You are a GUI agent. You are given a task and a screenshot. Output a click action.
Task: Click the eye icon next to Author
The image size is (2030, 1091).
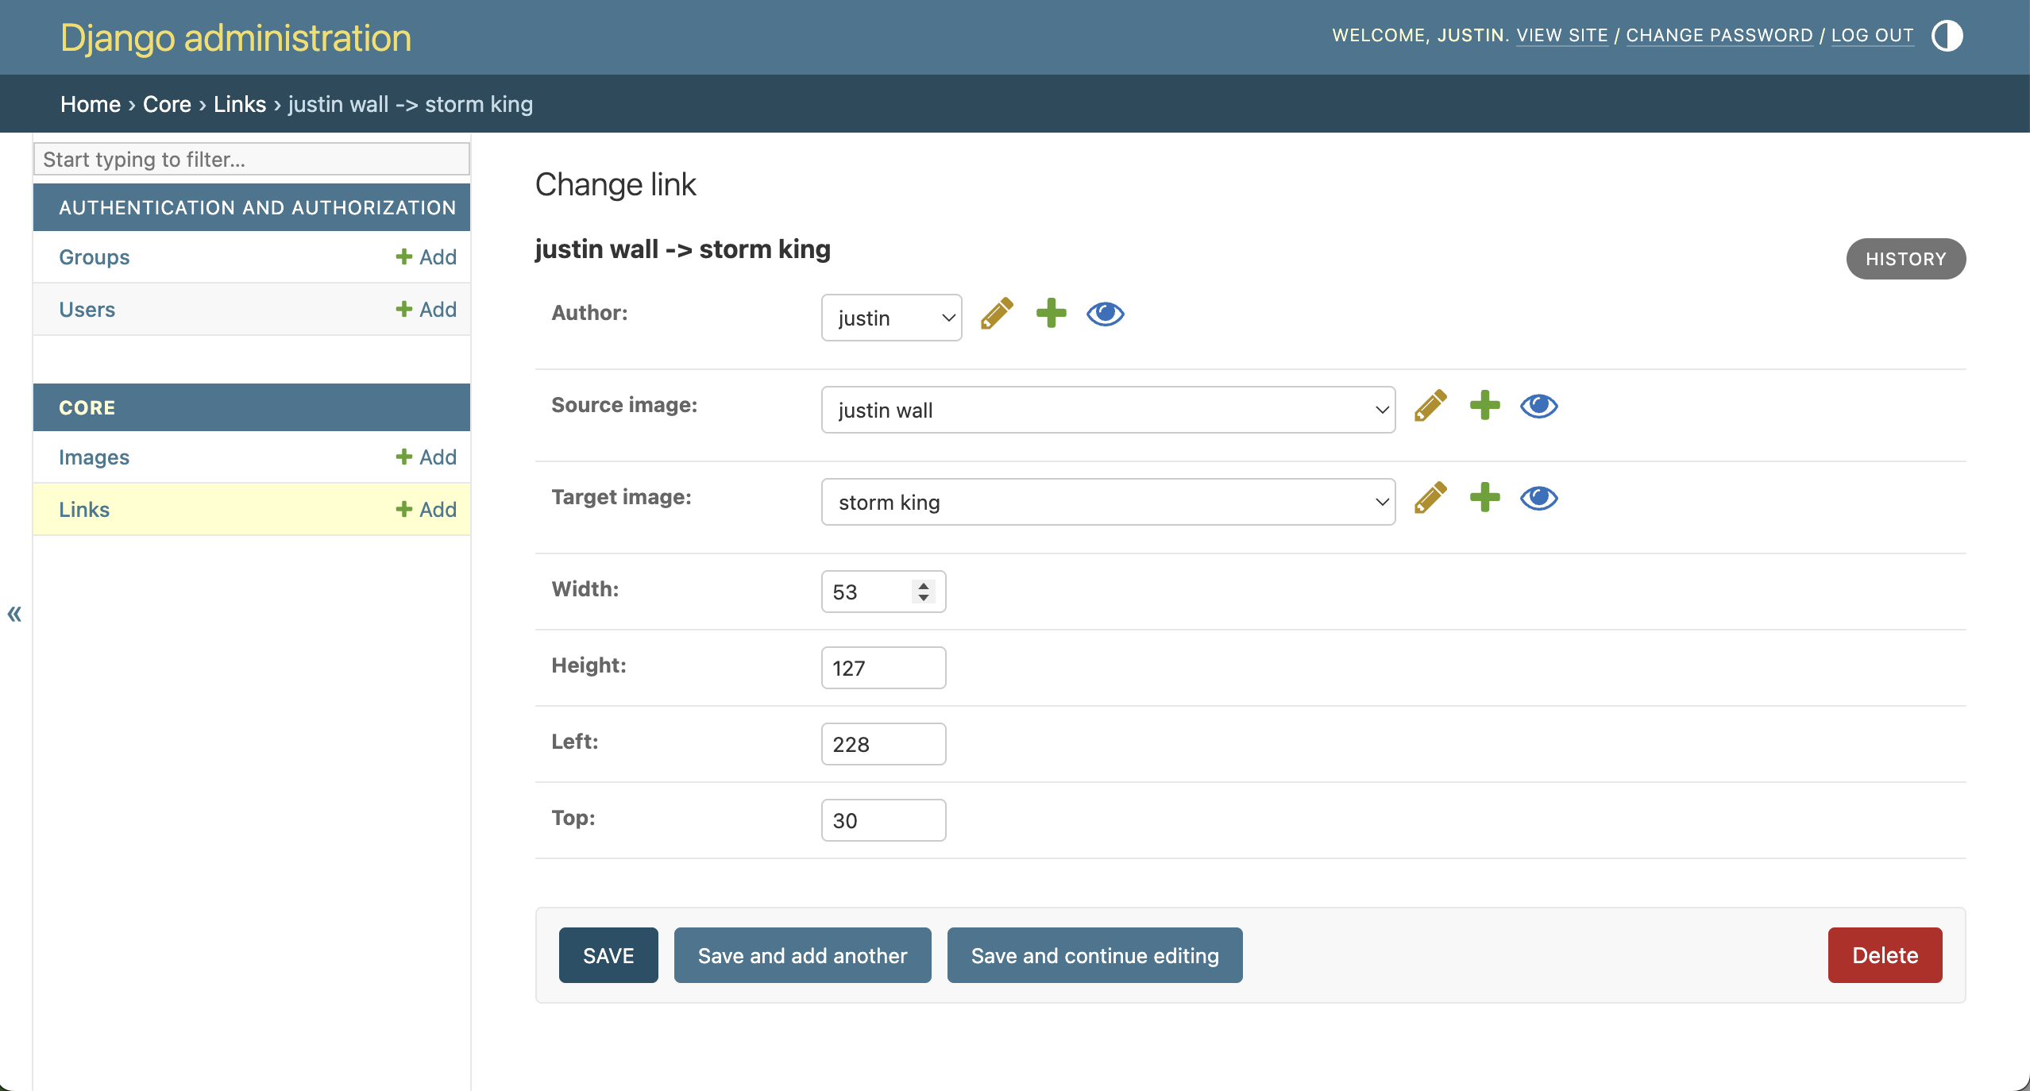pyautogui.click(x=1105, y=314)
